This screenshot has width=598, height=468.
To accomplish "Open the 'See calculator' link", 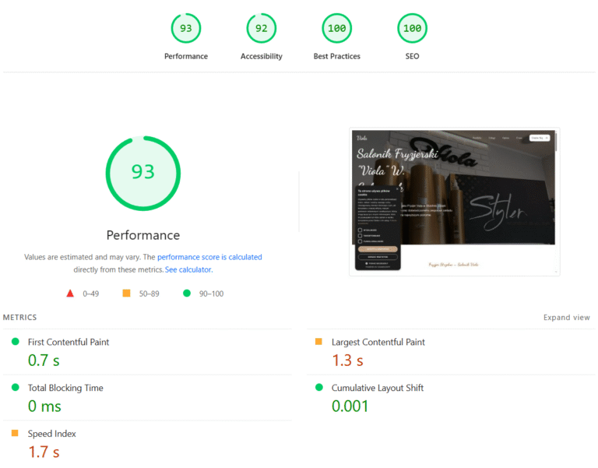I will 188,269.
